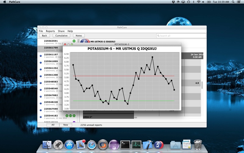Open the Wi-Fi status menu

(x=199, y=2)
